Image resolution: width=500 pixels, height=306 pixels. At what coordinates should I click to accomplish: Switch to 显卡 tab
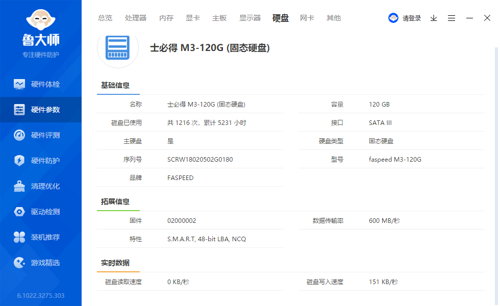click(193, 18)
